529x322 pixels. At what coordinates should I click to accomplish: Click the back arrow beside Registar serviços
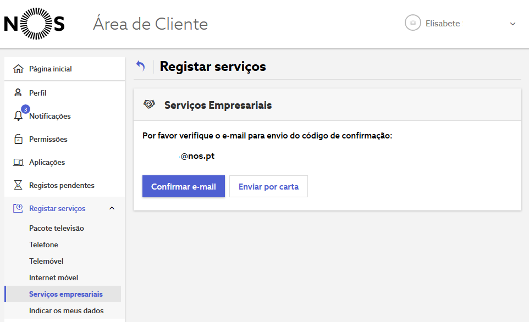[141, 66]
